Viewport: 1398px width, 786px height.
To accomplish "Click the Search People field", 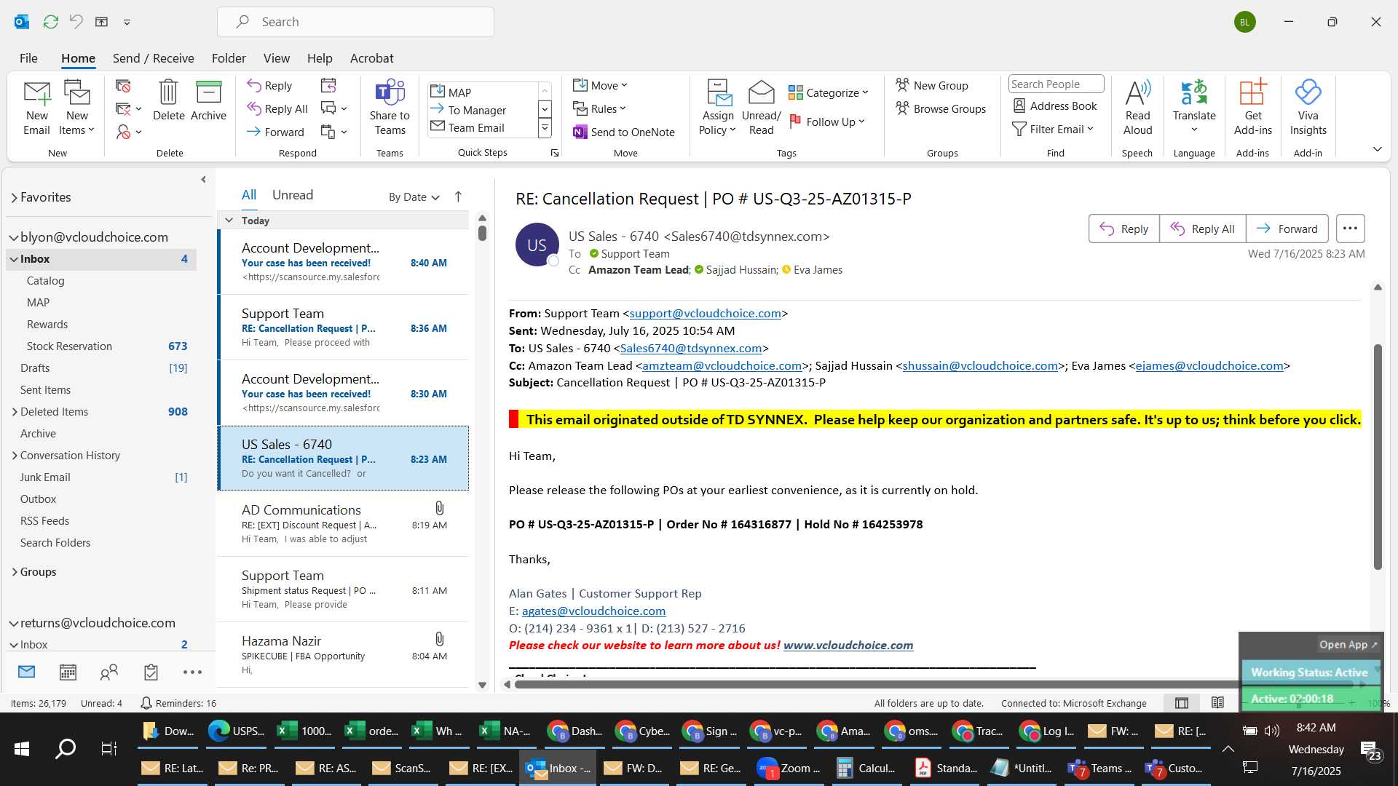I will (1056, 84).
